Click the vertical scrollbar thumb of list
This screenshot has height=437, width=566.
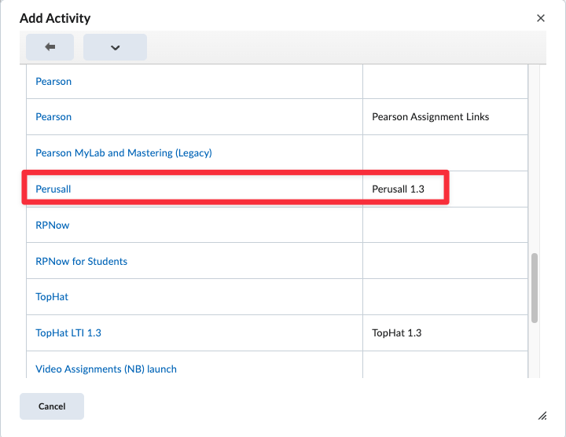(535, 287)
